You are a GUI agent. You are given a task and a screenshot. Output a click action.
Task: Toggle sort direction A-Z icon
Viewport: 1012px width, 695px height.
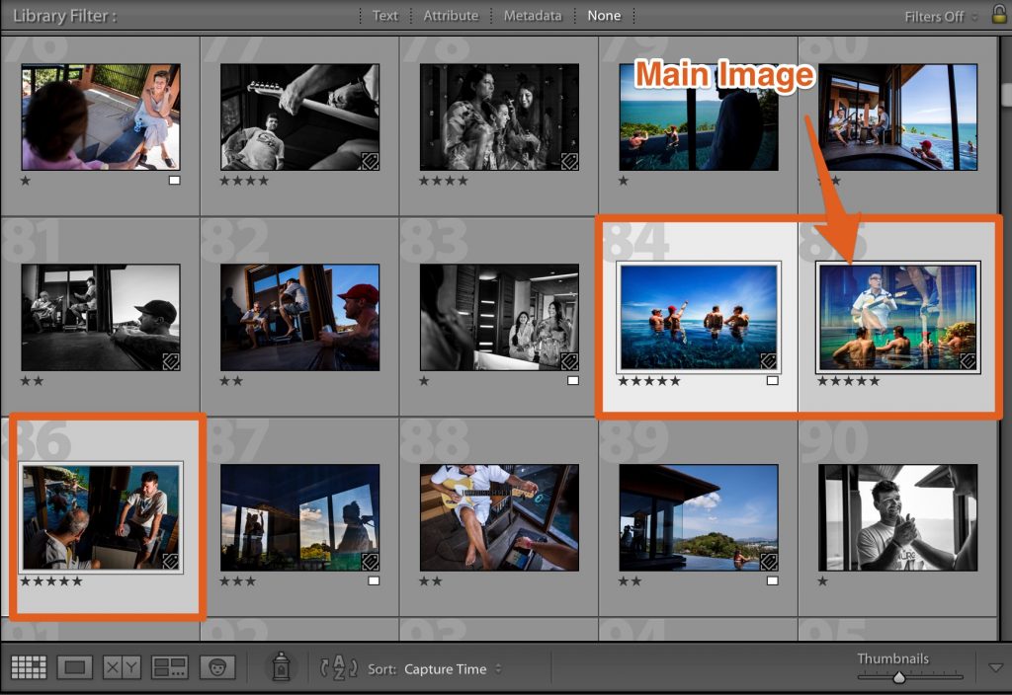(x=339, y=668)
